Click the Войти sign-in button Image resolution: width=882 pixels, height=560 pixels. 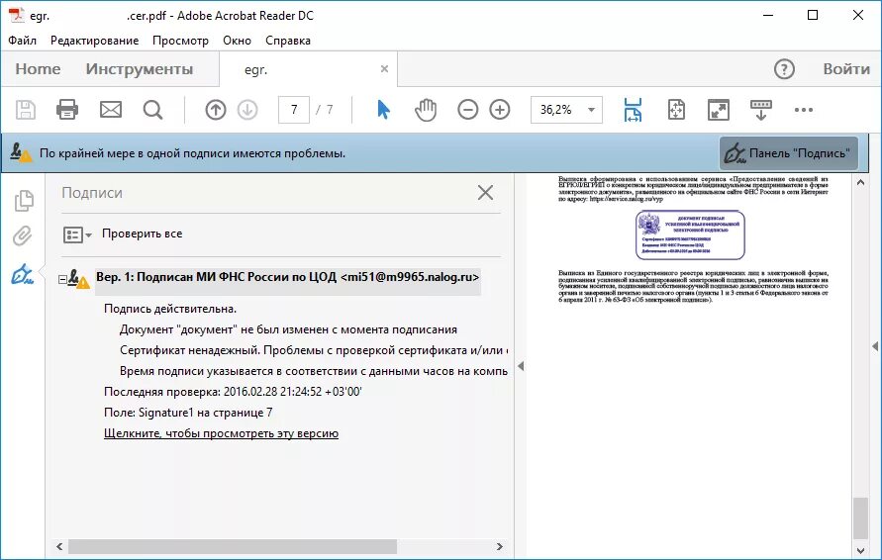coord(846,68)
